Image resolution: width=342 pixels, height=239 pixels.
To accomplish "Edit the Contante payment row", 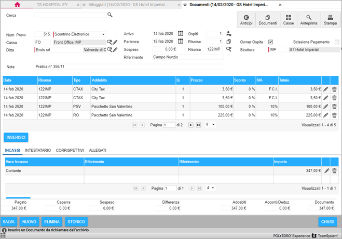I will tap(326, 171).
